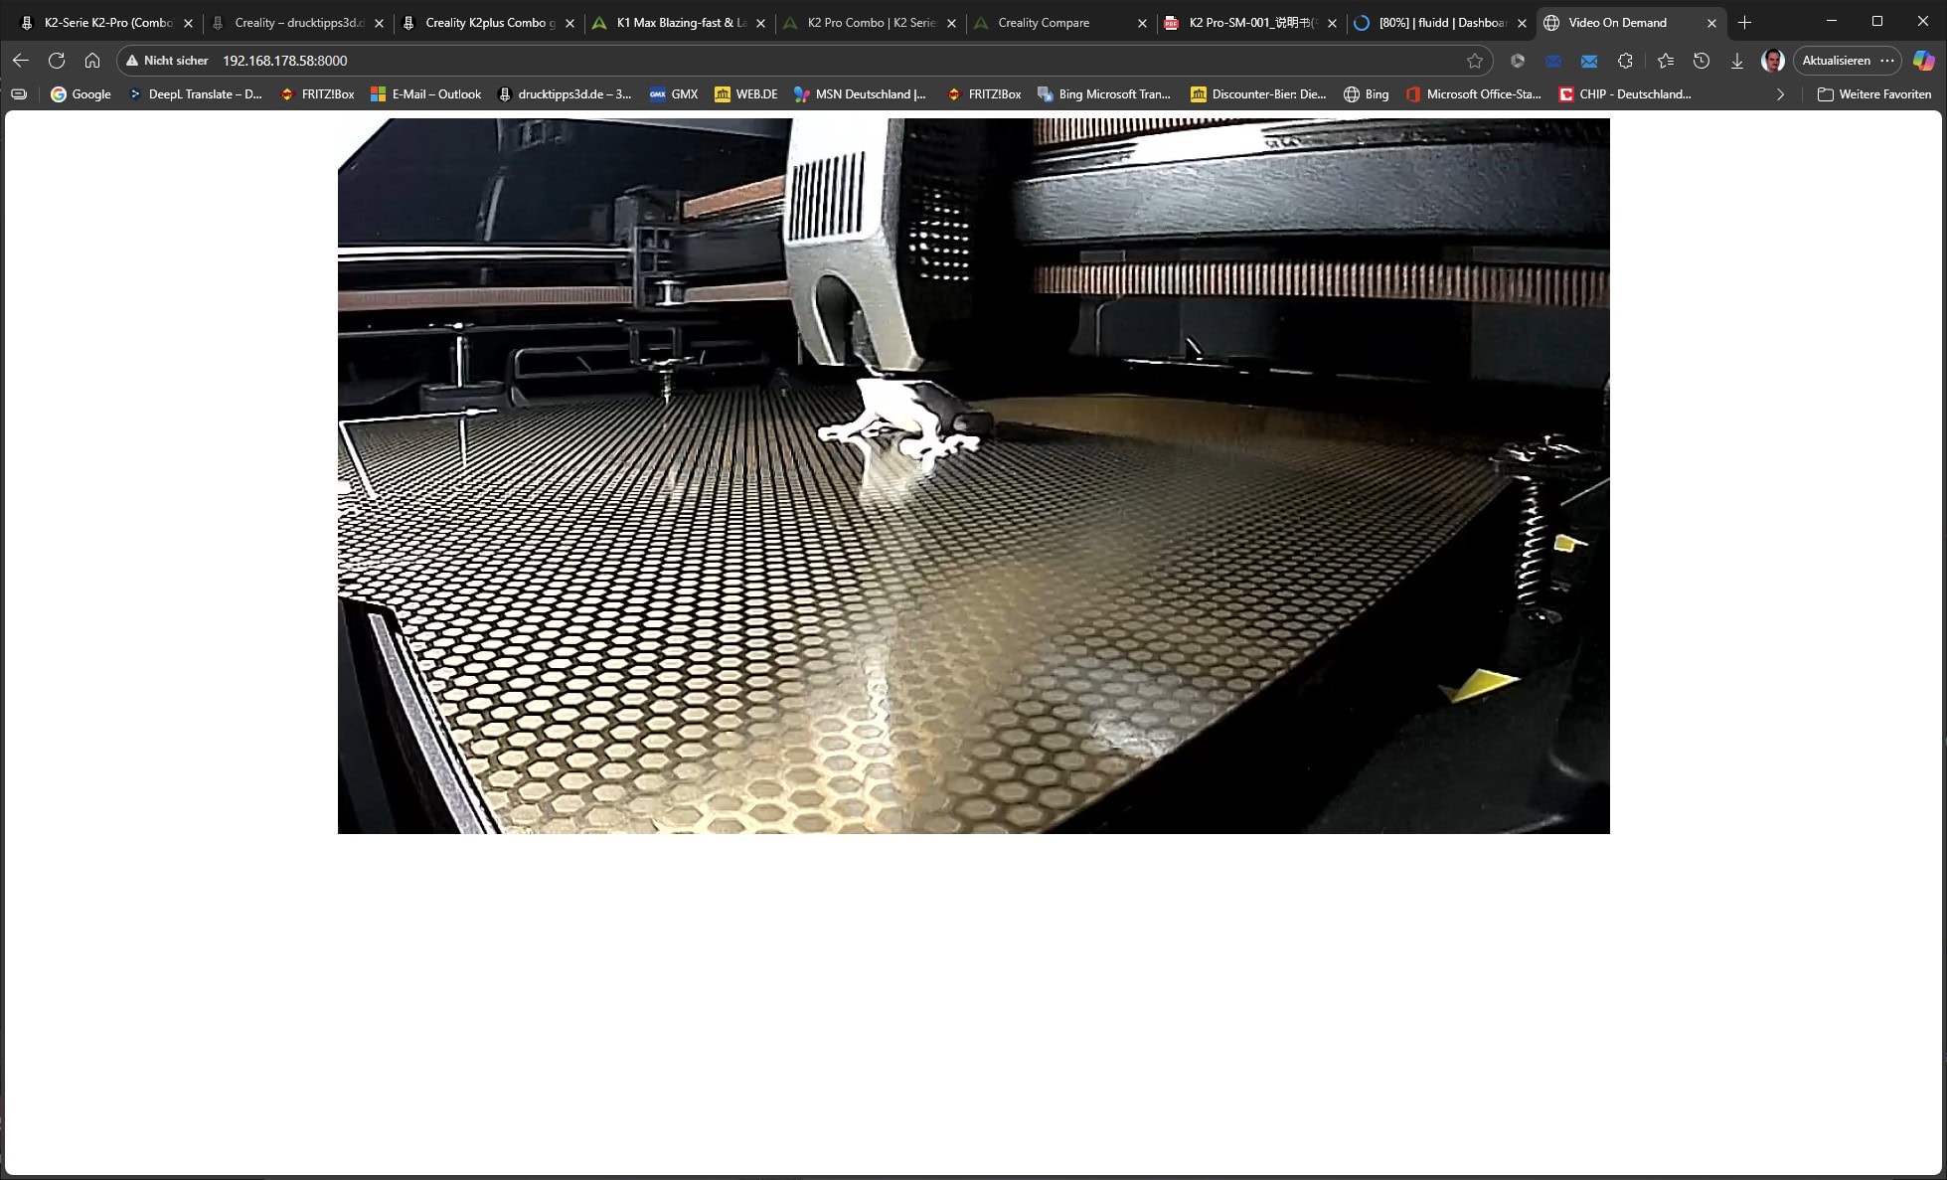Open Downloads arrow icon
This screenshot has height=1180, width=1947.
(x=1737, y=61)
